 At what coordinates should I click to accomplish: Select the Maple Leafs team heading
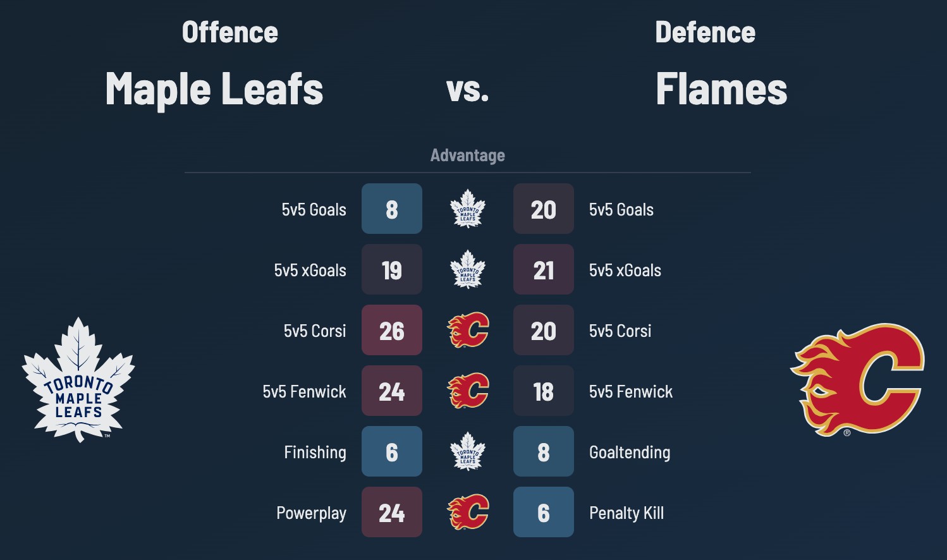(x=214, y=88)
